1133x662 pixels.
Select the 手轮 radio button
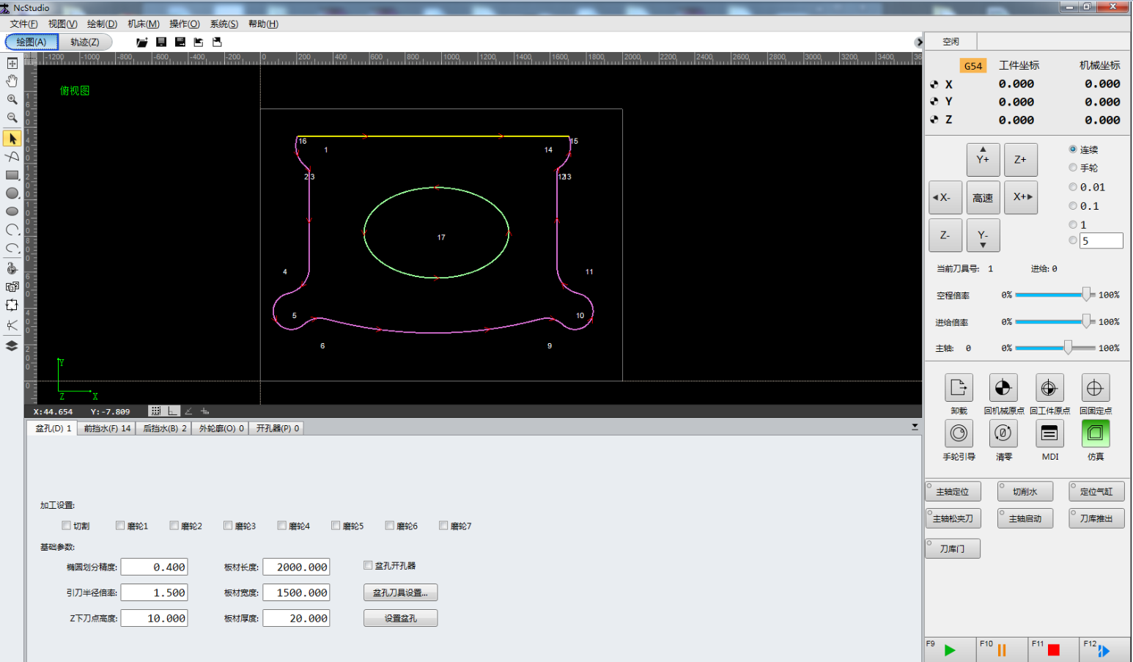point(1073,168)
